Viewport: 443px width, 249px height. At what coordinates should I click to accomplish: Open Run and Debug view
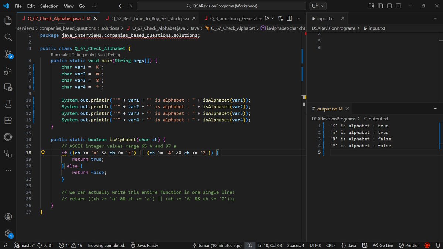click(8, 71)
